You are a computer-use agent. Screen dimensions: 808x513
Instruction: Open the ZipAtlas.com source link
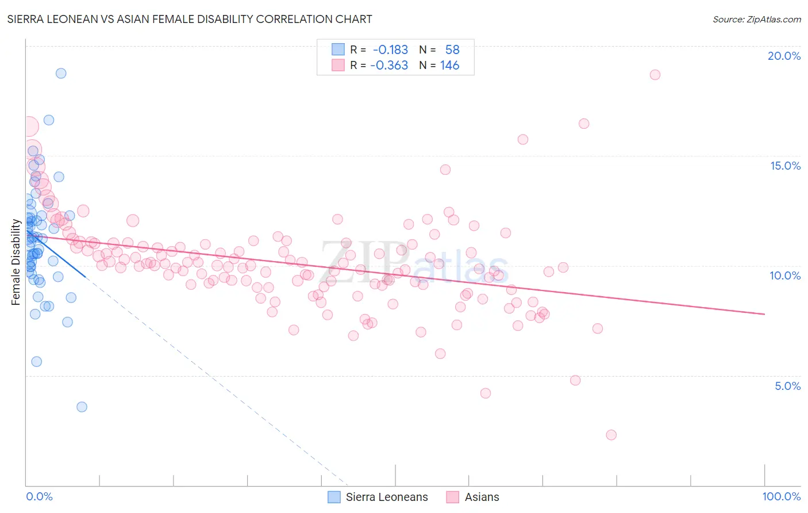click(x=757, y=19)
